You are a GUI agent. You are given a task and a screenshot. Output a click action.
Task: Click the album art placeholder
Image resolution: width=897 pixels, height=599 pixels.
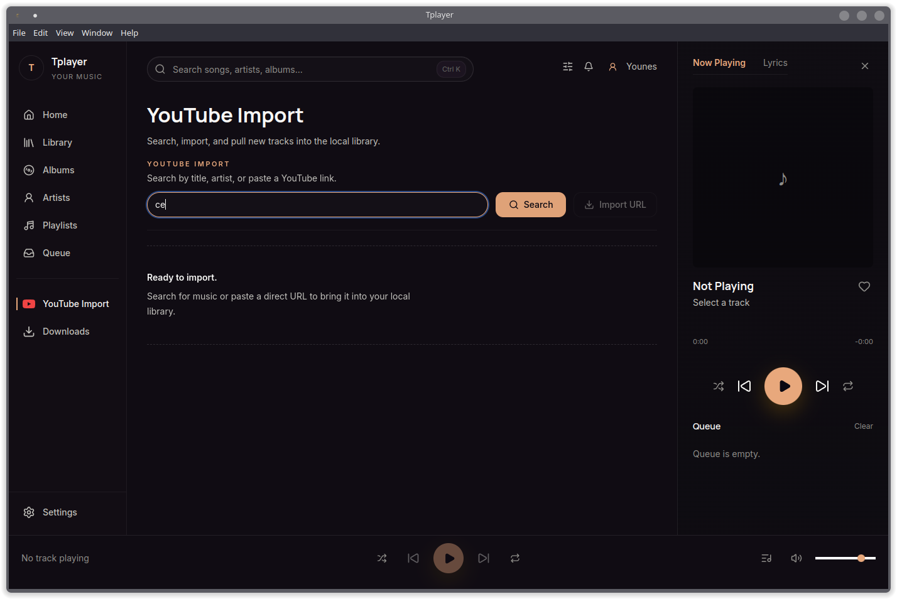783,177
